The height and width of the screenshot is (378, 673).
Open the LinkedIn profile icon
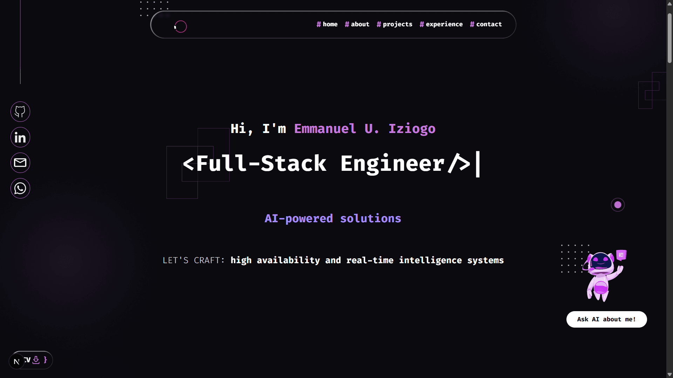pos(20,137)
